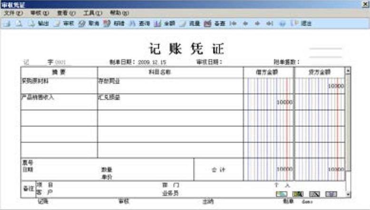The image size is (370, 210).
Task: Click the voucher number 0001 field
Action: [x=60, y=62]
